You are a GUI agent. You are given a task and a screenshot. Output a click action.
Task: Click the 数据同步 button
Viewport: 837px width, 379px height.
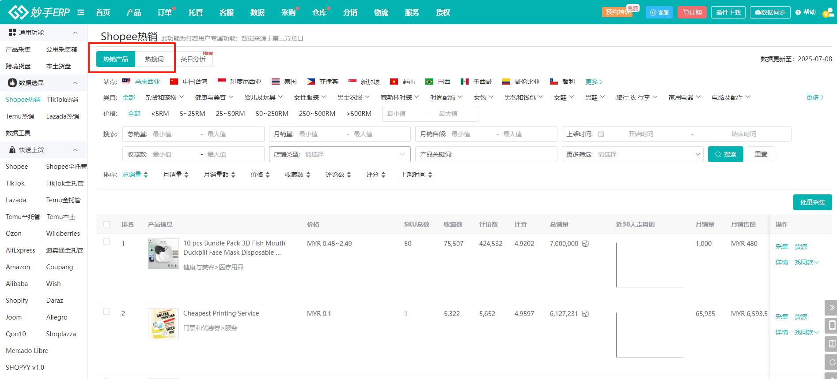tap(770, 12)
